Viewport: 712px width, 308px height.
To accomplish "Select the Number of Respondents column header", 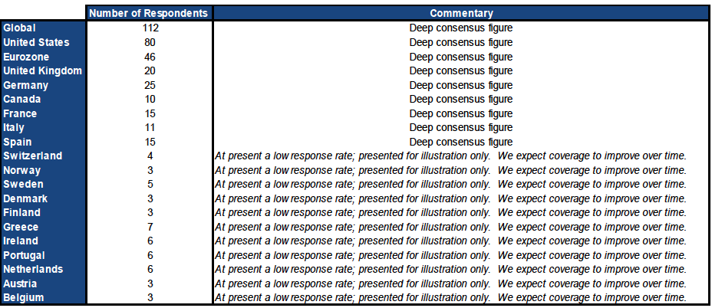I will 150,13.
